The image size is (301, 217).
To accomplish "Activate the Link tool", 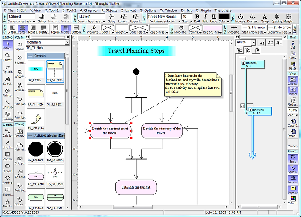I will [8, 104].
